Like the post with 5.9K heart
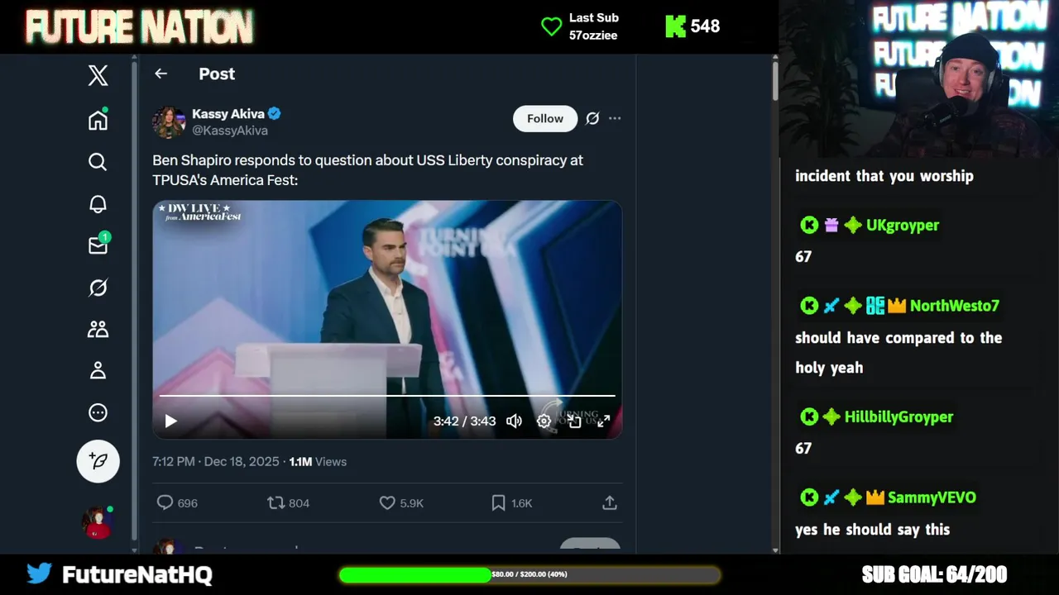This screenshot has width=1059, height=595. click(x=401, y=502)
